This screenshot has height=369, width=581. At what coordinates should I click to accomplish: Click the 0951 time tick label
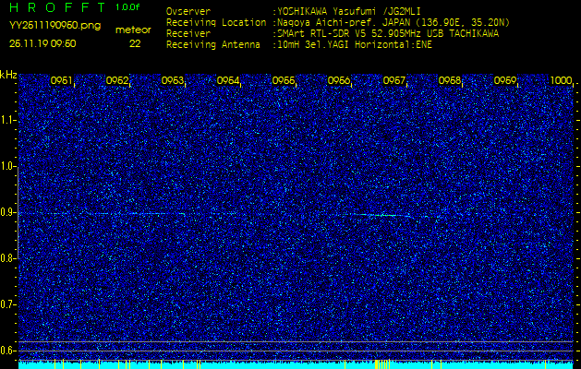tap(61, 80)
